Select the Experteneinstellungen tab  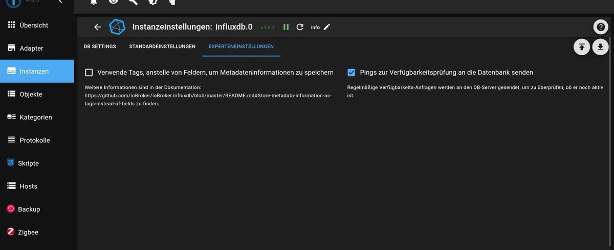[x=241, y=47]
